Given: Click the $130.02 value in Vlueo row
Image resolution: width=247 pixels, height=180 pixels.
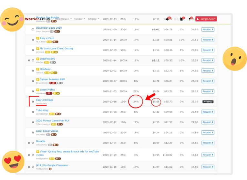Looking at the screenshot, I should tap(168, 155).
